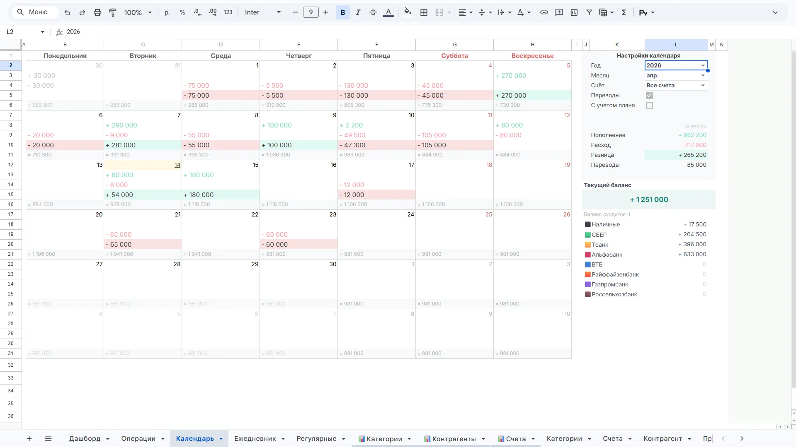Open the Меню search box
Screen dimensions: 796x447
click(35, 12)
